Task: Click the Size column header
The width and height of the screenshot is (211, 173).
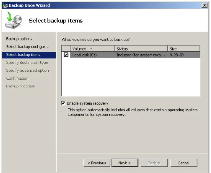Action: click(x=184, y=49)
